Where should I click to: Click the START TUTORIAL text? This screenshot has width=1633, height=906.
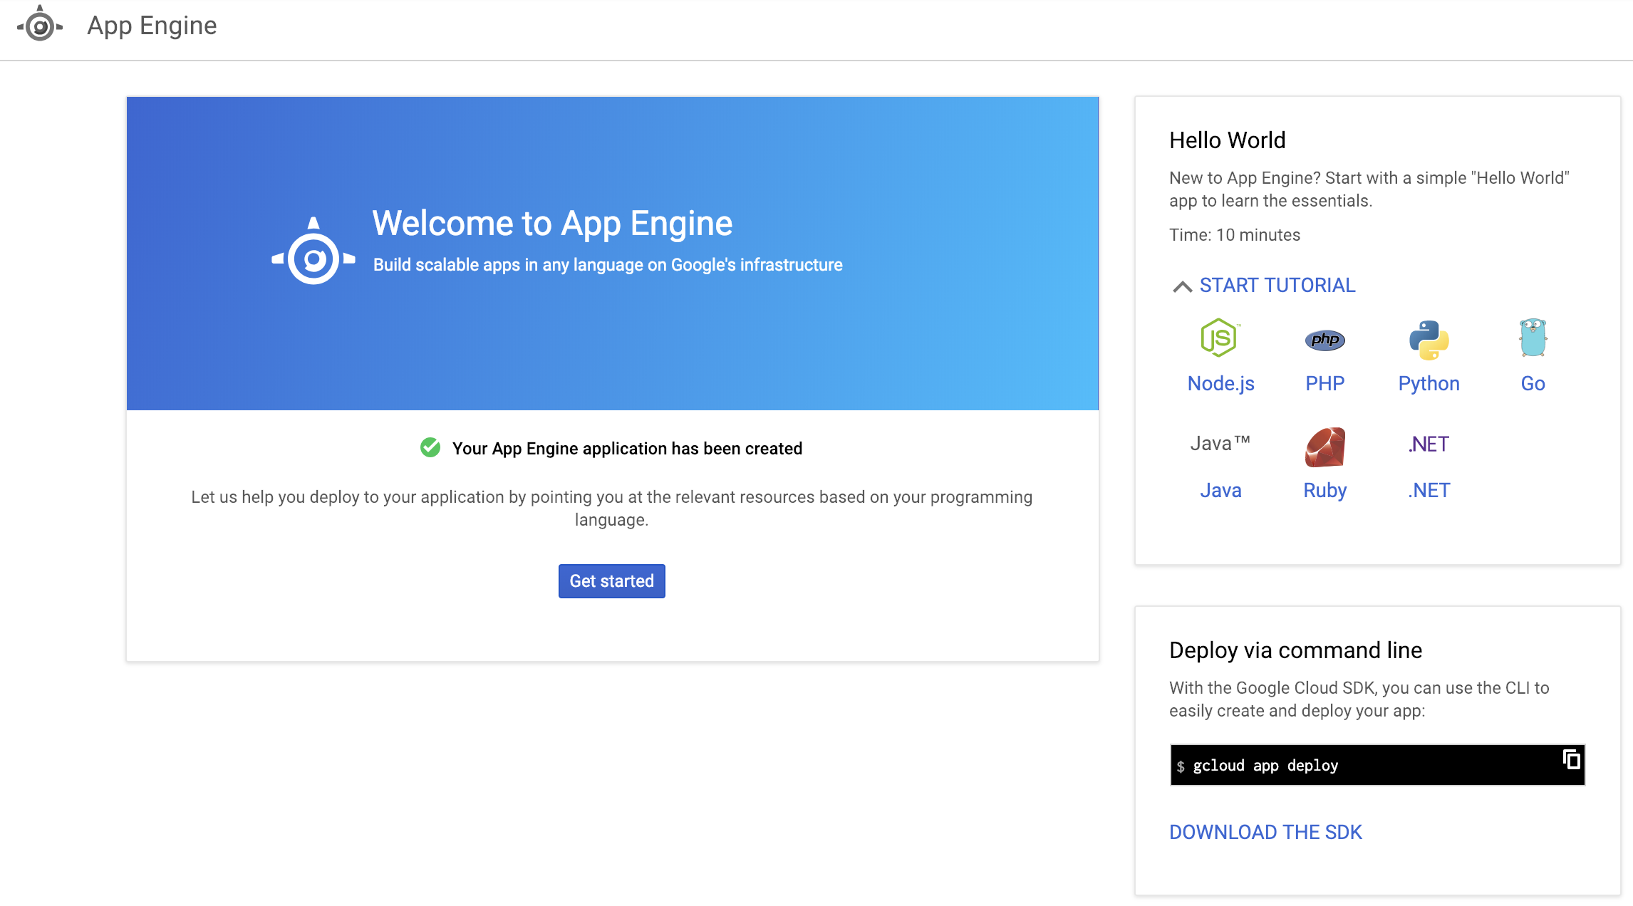click(x=1277, y=286)
